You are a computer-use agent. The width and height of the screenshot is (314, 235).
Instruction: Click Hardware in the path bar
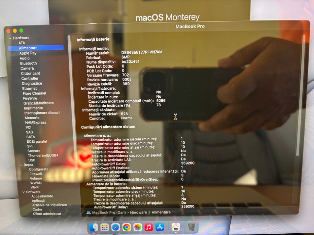pos(138,213)
